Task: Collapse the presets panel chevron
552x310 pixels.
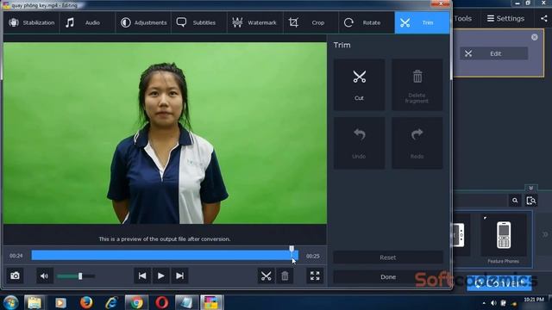Action: tap(531, 188)
